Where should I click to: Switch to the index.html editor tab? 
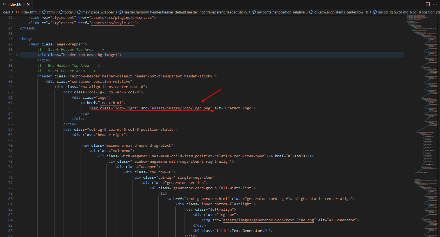(x=16, y=4)
